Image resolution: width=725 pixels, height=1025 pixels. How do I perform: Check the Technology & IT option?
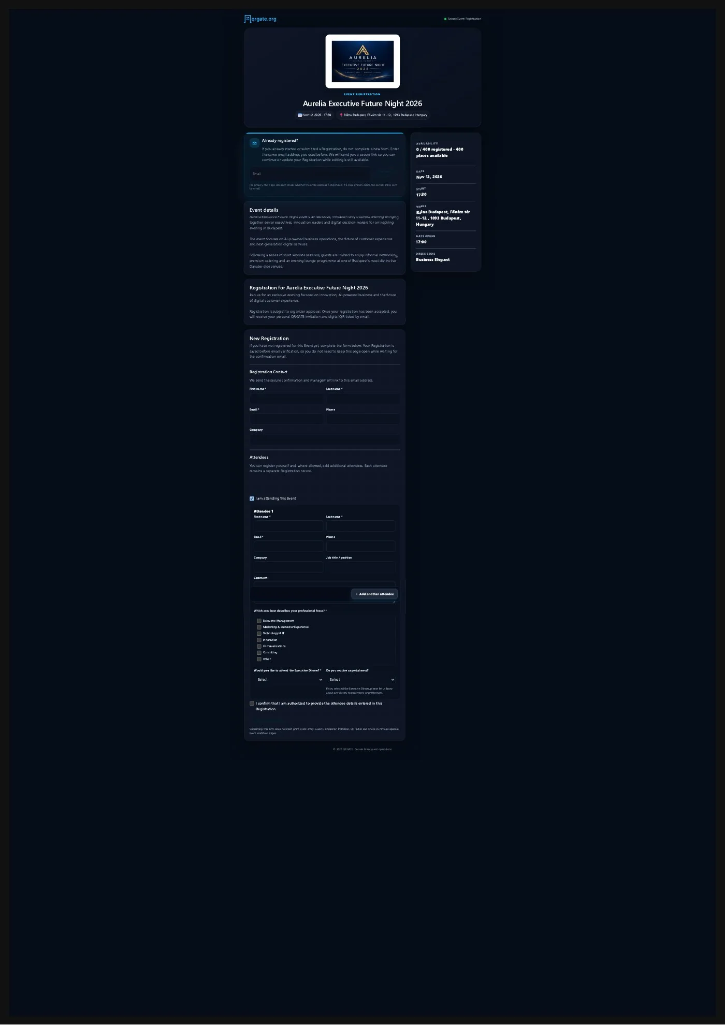(259, 633)
